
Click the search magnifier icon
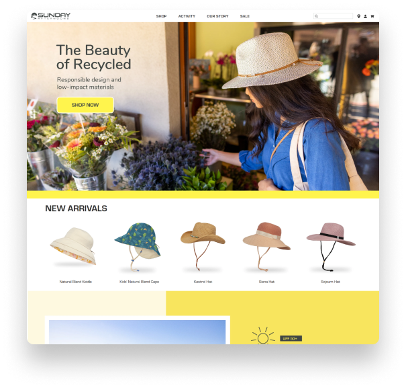(x=316, y=16)
